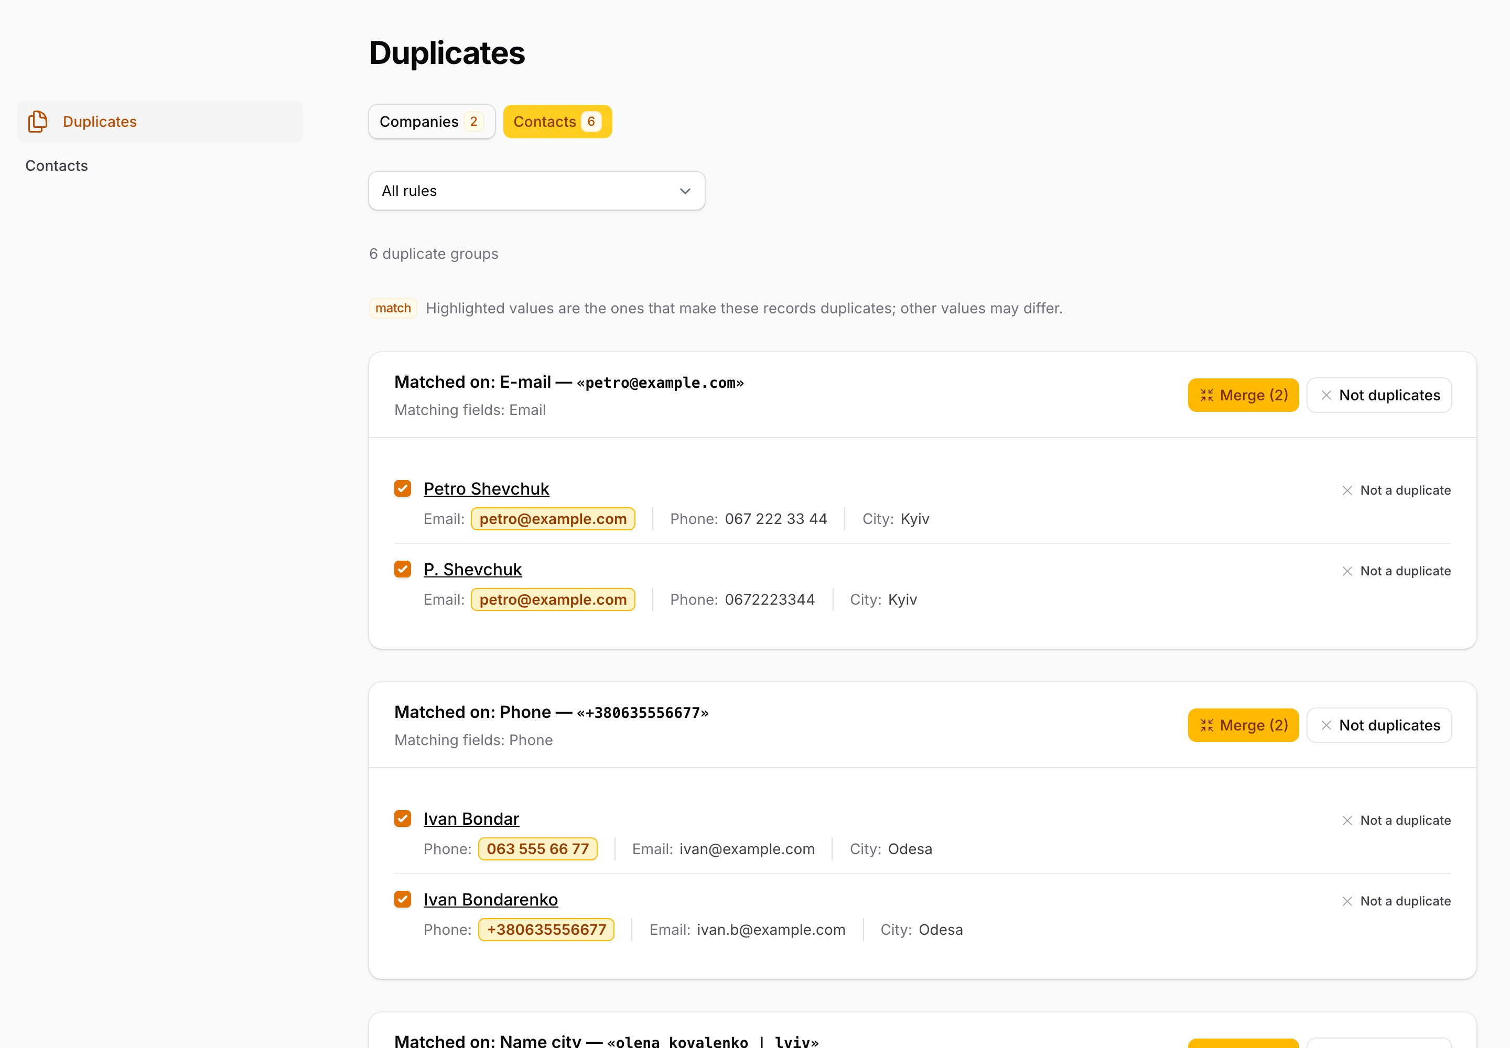Click highlighted email in P. Shevchuk row
Viewport: 1510px width, 1048px height.
coord(553,599)
